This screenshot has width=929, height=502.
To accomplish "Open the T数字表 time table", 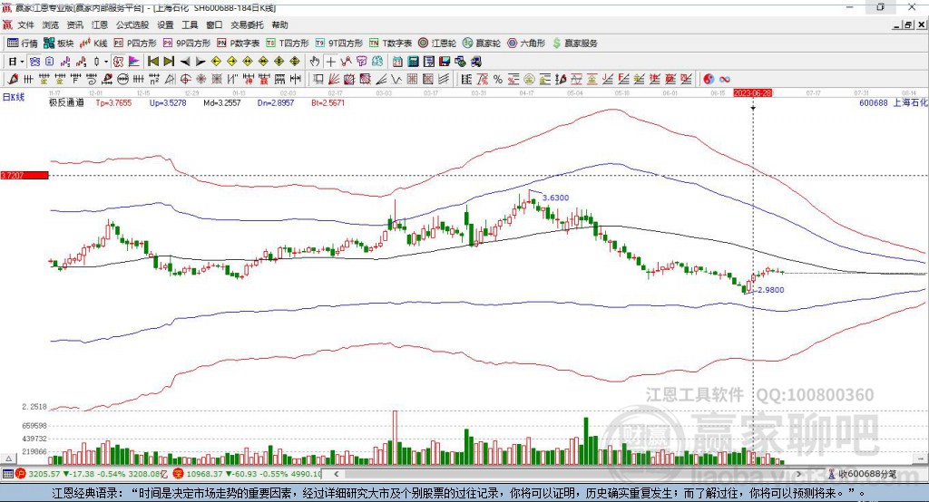I will coord(390,43).
